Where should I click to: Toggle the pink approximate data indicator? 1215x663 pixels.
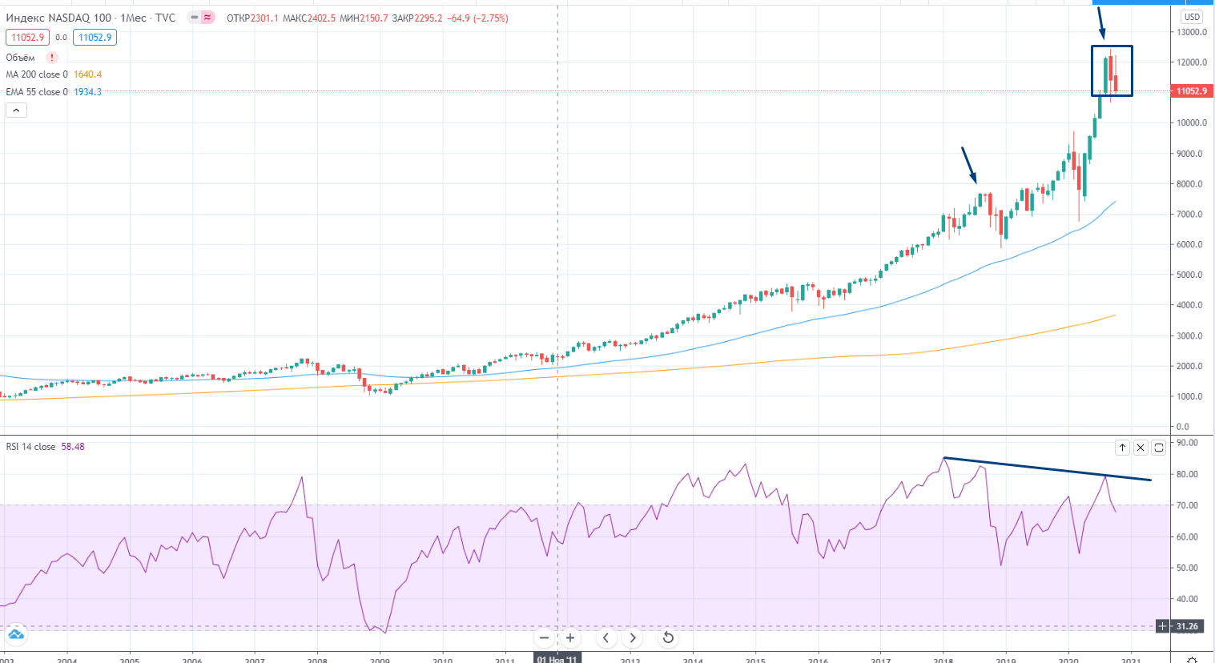click(208, 18)
